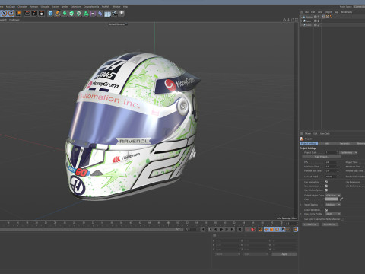Open the blue Field icon
The height and width of the screenshot is (274, 365).
100,13
